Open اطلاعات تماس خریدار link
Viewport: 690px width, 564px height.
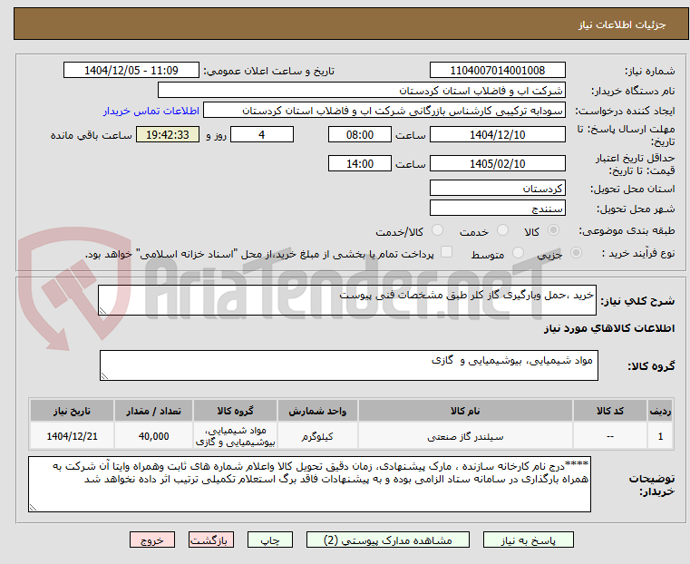(x=151, y=111)
